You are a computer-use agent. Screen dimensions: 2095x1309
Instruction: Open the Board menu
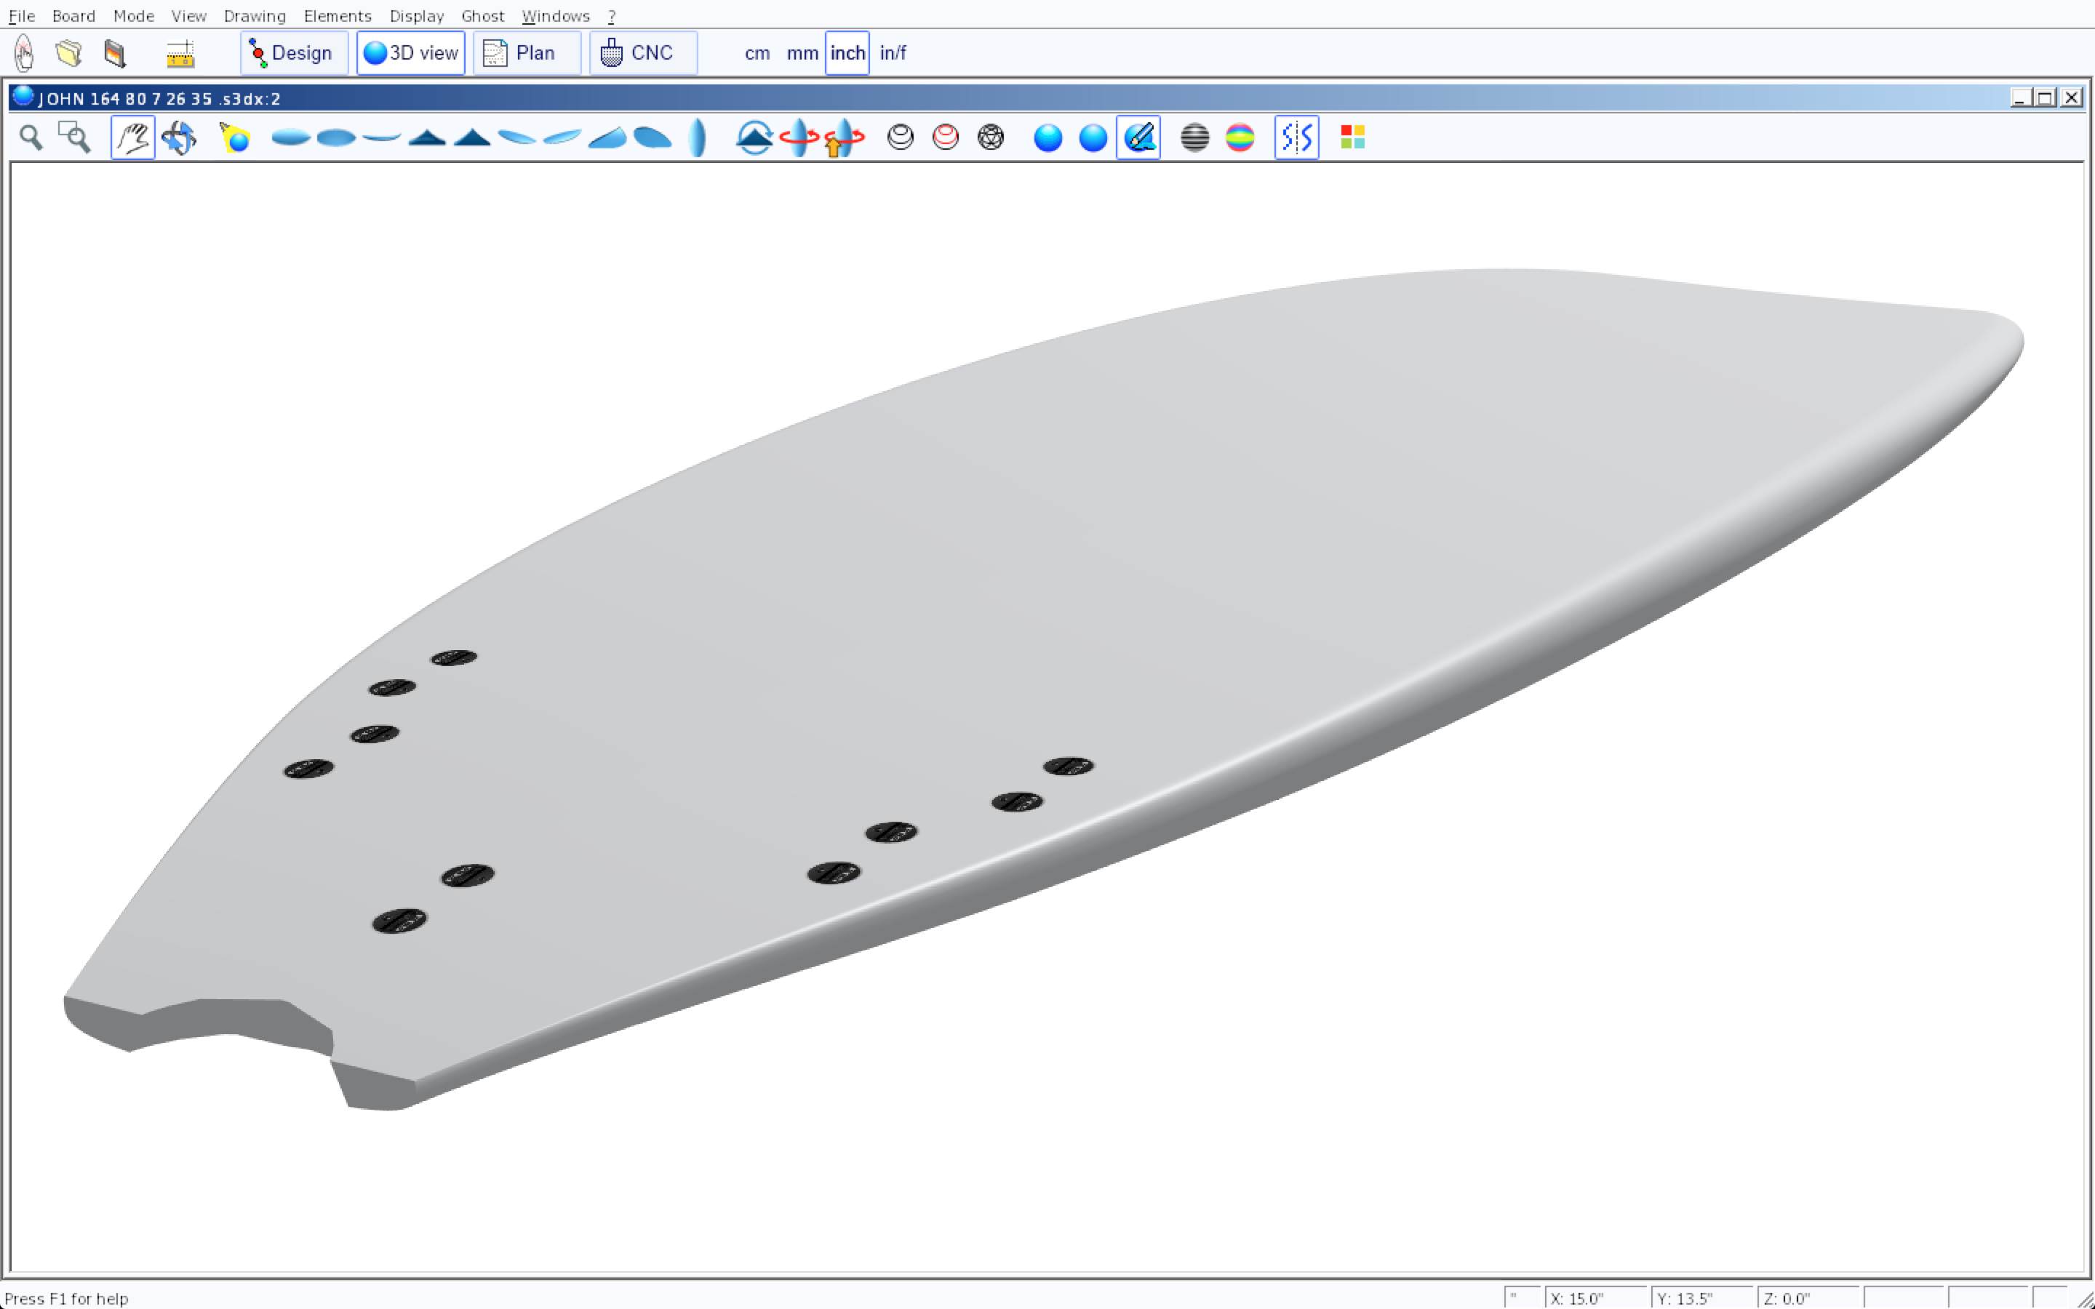point(73,15)
